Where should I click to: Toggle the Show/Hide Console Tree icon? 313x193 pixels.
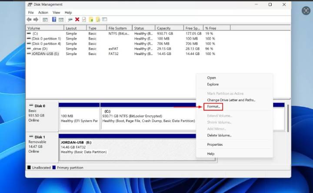(45, 20)
